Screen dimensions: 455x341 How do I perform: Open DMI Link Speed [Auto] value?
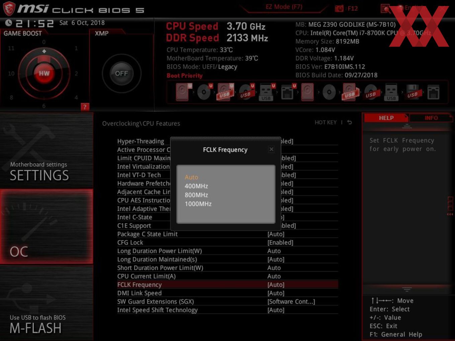click(x=276, y=293)
